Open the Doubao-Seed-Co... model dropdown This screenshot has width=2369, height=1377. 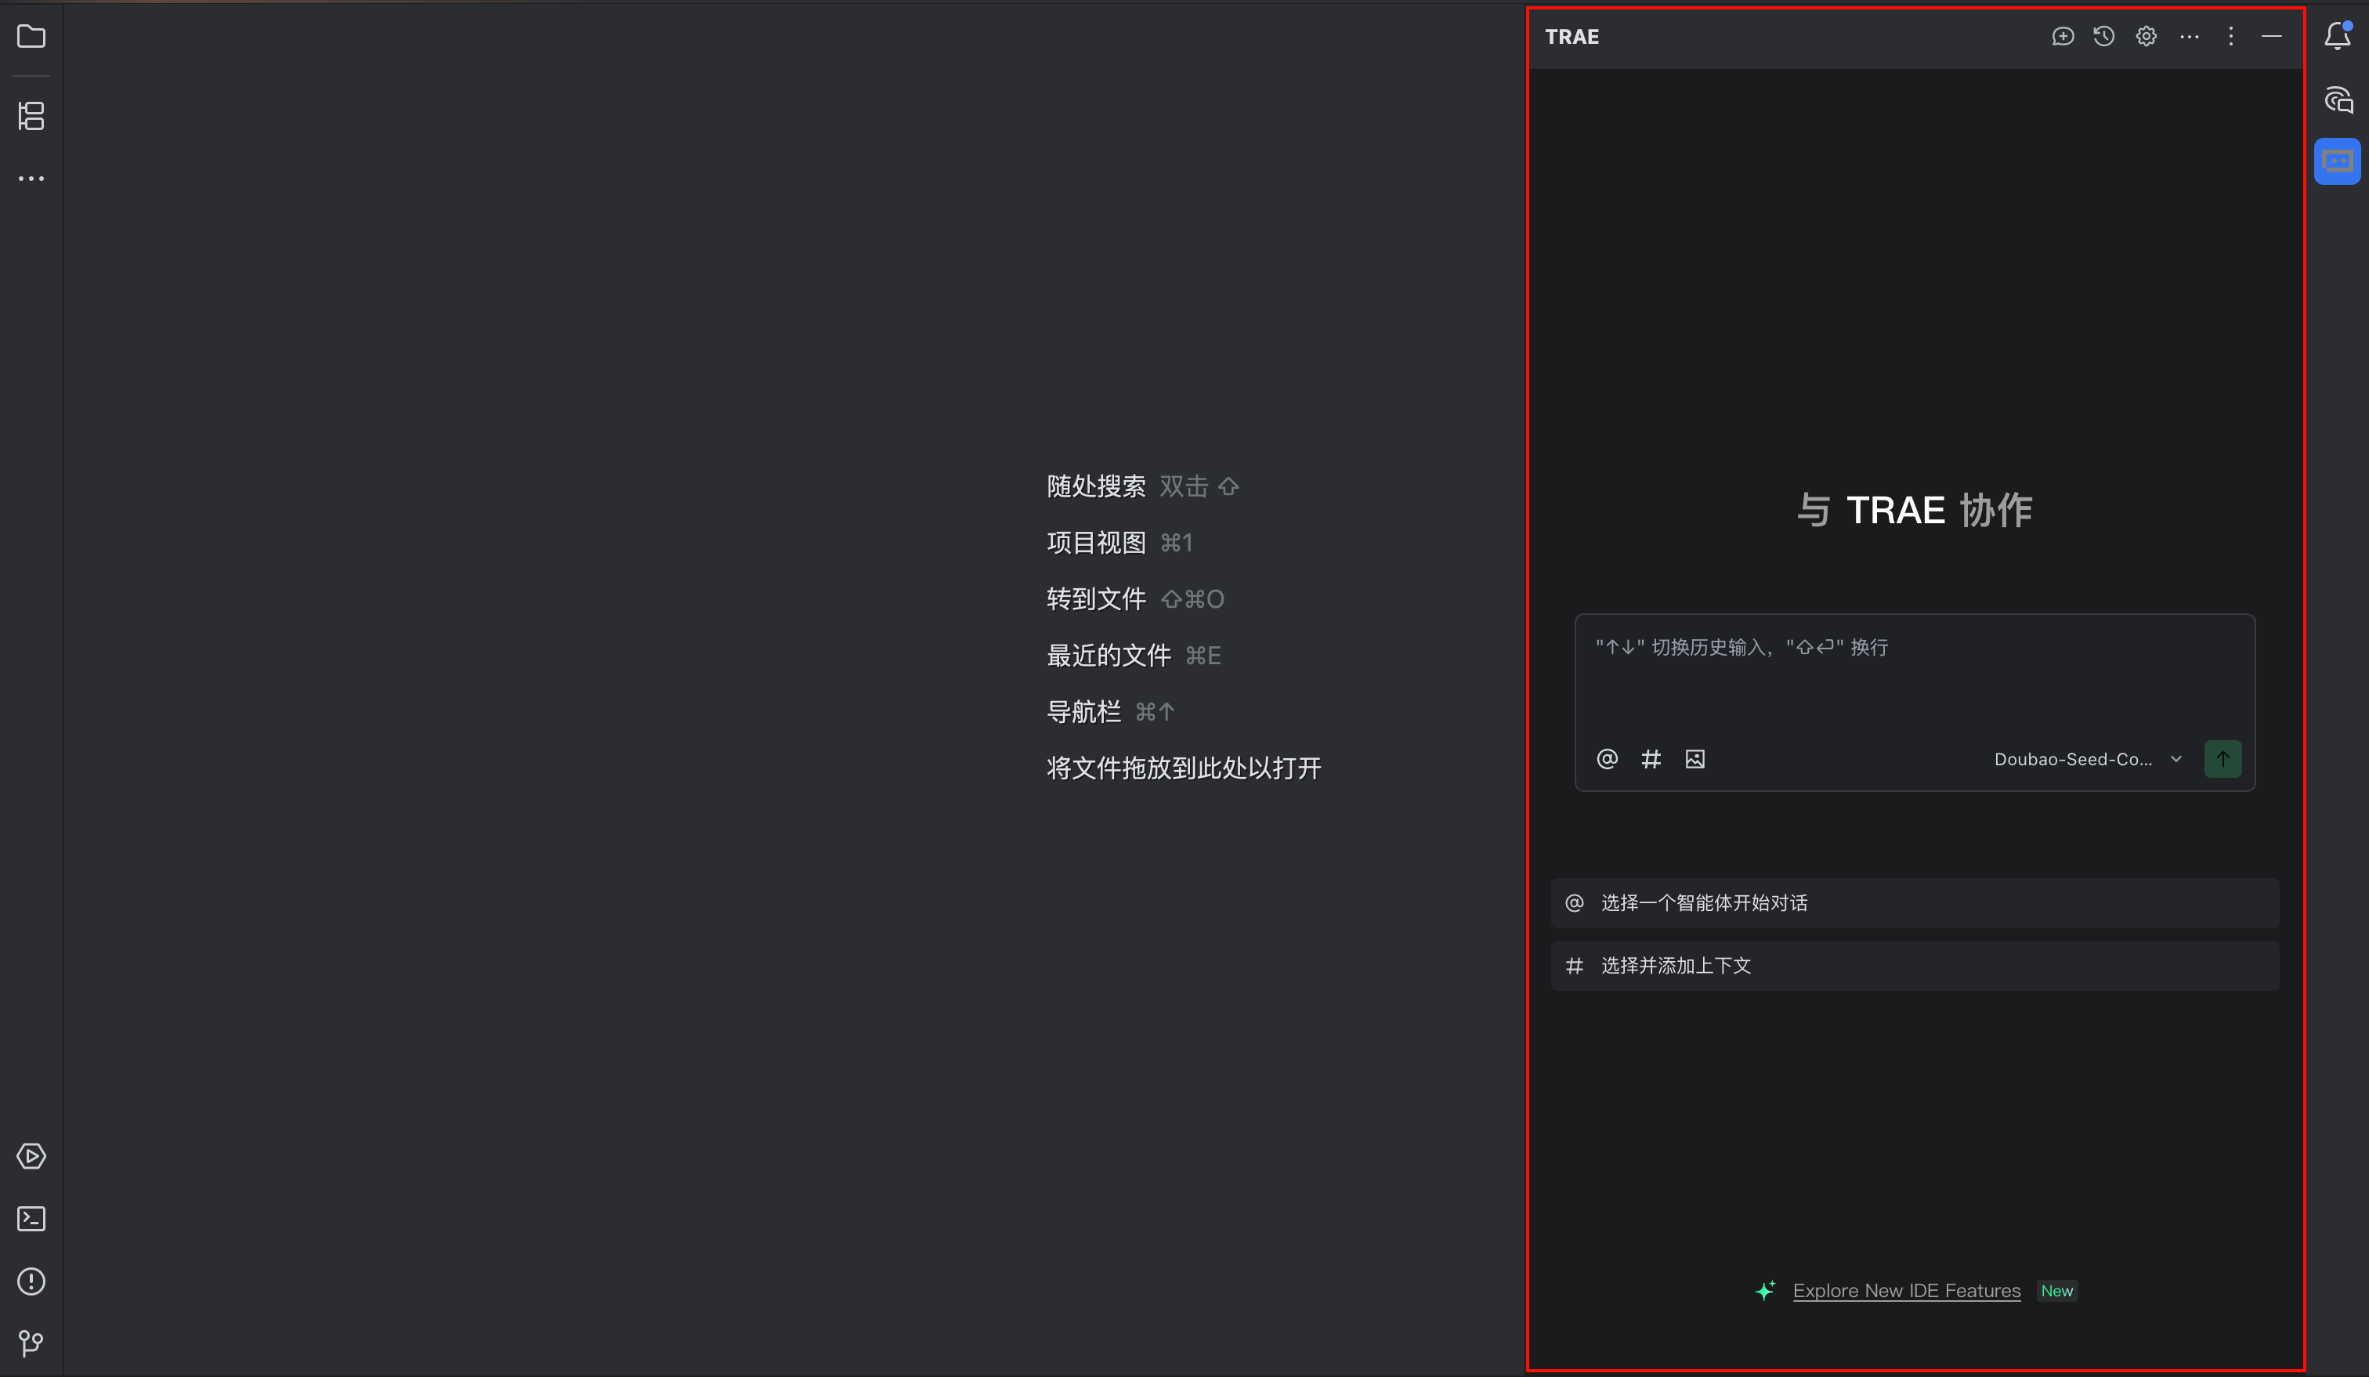pyautogui.click(x=2088, y=760)
